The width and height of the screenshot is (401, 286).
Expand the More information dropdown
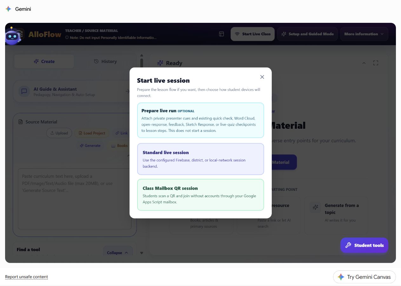364,34
